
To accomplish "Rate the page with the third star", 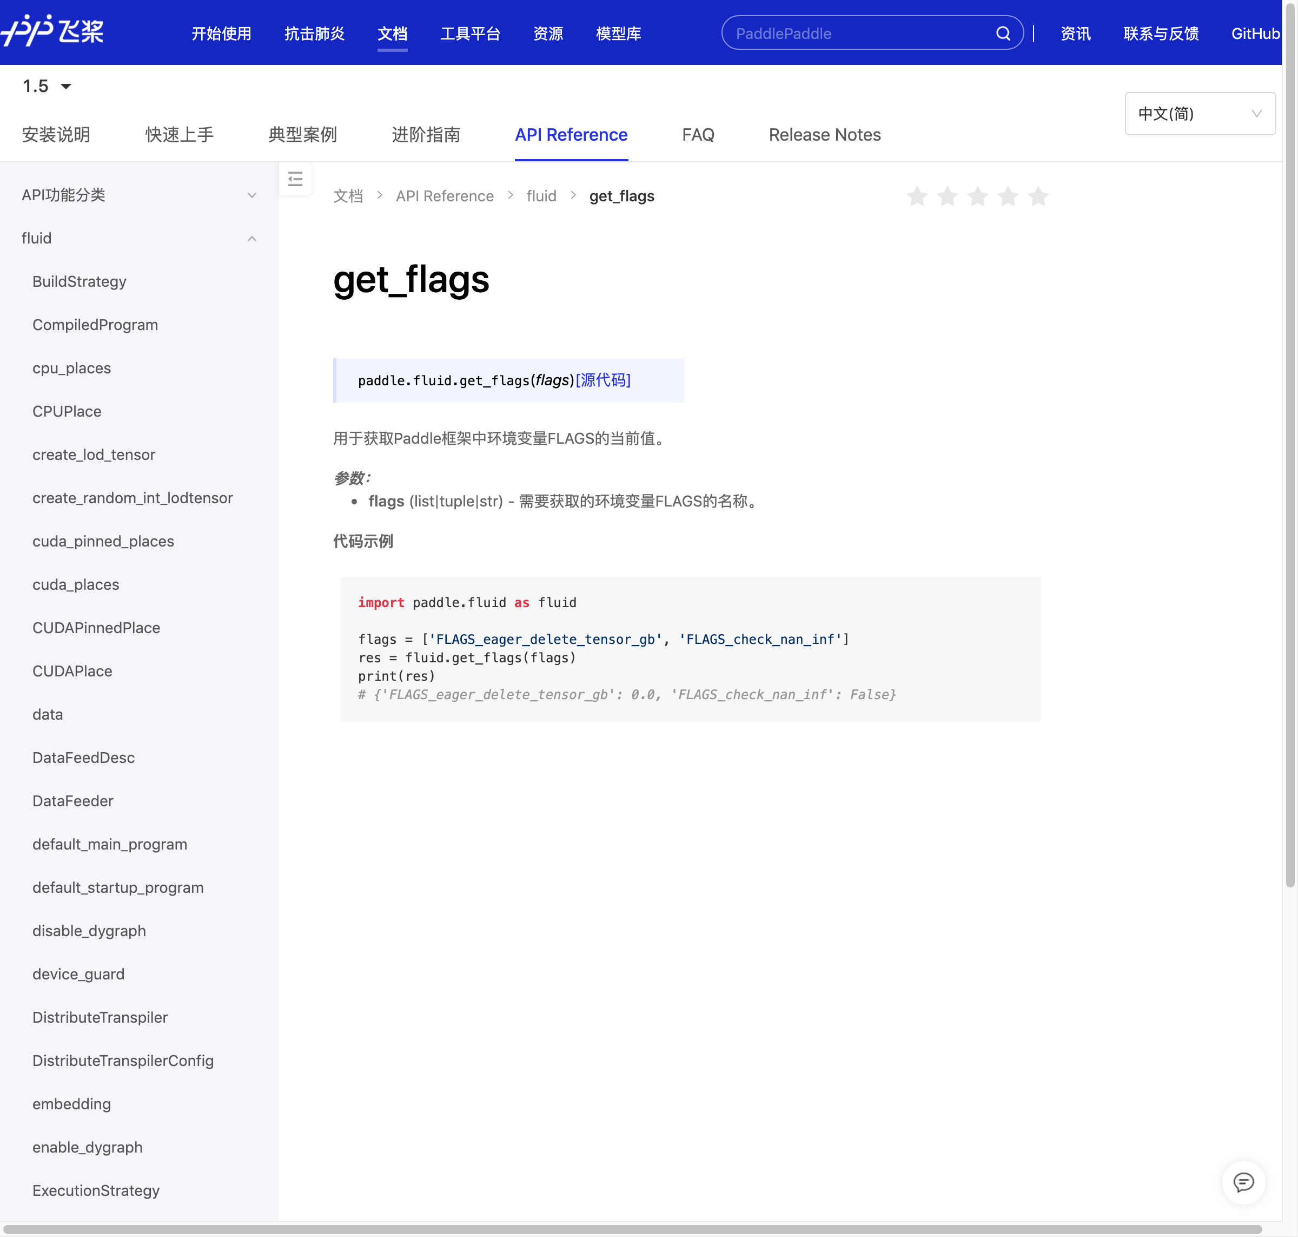I will [977, 196].
